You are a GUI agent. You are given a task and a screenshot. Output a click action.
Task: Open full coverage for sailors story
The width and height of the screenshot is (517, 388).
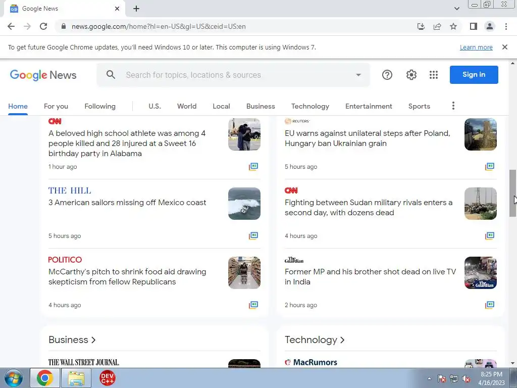pyautogui.click(x=253, y=236)
